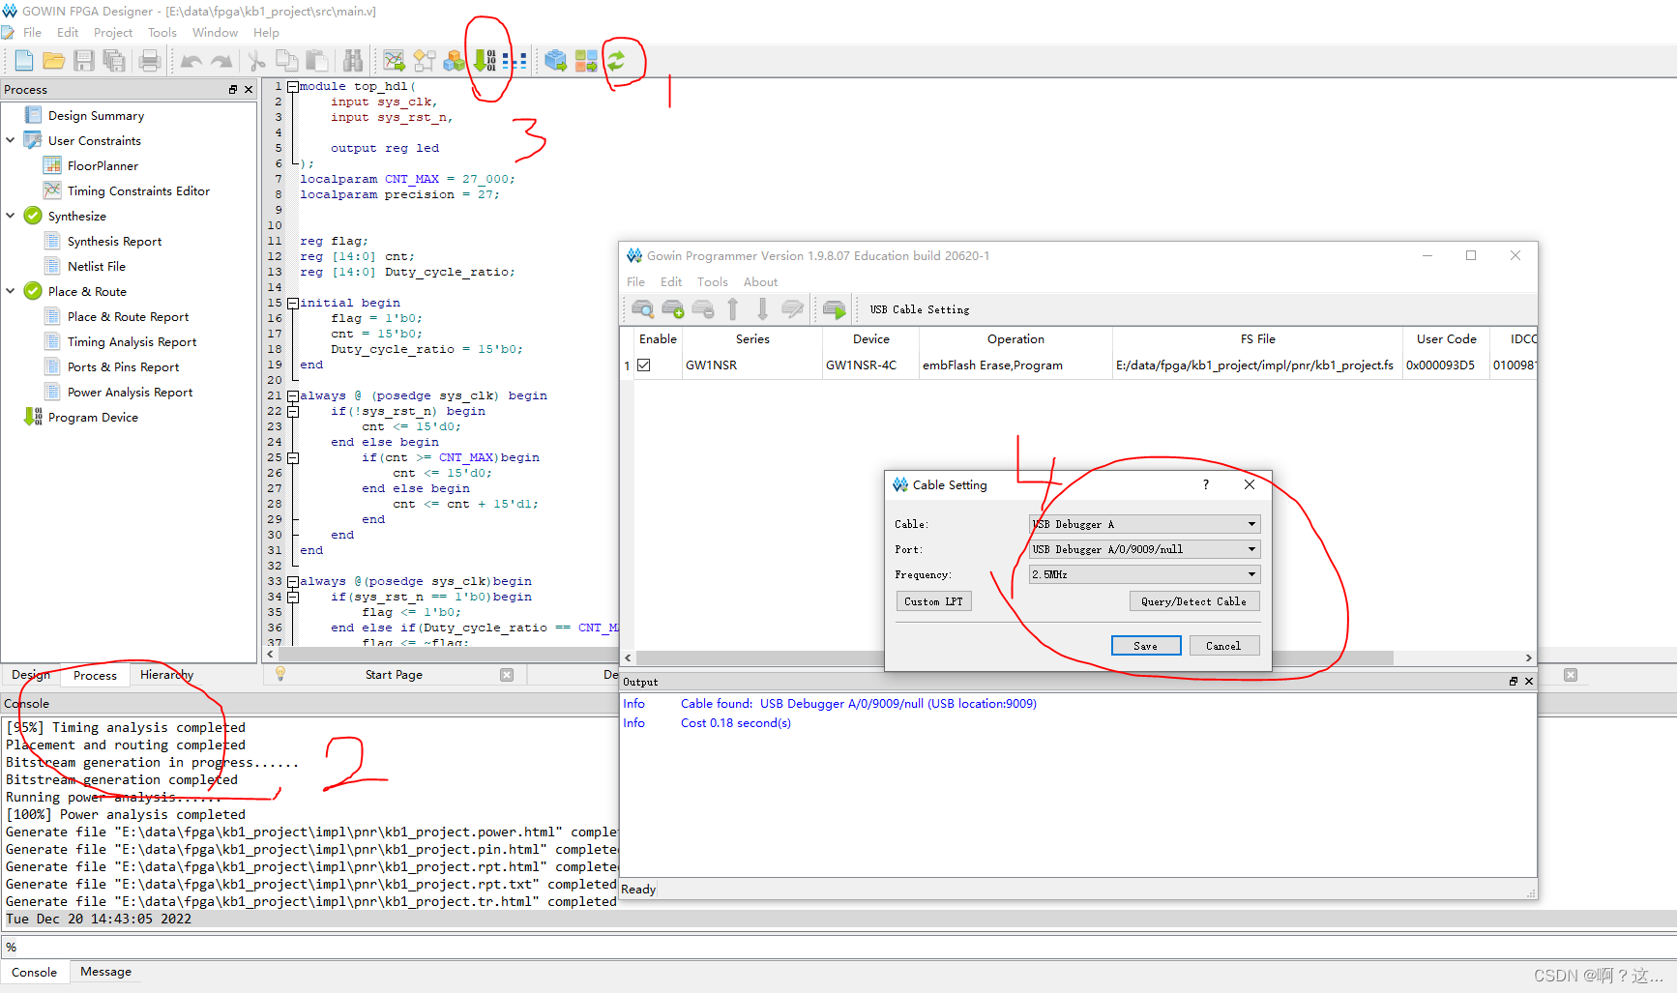
Task: Click the USB Cable Setting toolbar label
Action: (x=919, y=309)
